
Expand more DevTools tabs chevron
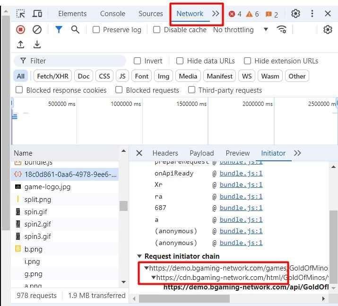point(216,14)
